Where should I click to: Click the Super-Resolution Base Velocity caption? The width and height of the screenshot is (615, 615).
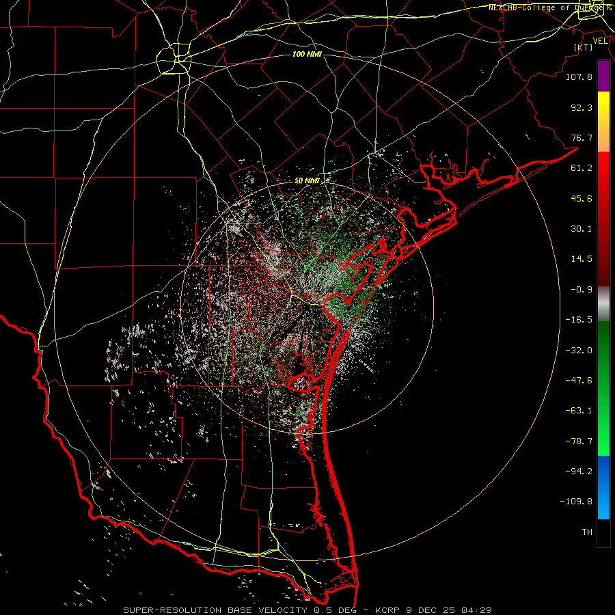pos(307,610)
